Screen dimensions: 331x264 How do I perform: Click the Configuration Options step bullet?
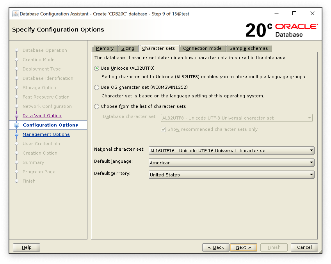(16, 125)
